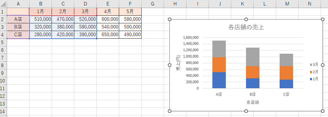Viewport: 328px width, 117px height.
Task: Click cell E4 showing 650,000
Action: [108, 35]
